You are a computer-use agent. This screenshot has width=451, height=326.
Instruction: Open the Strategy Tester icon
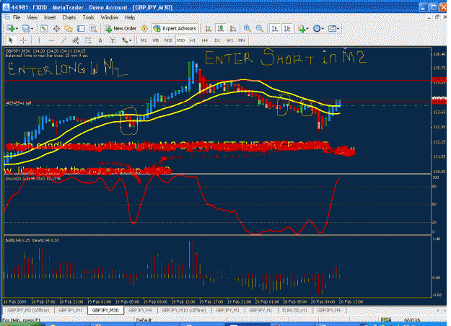click(x=93, y=28)
